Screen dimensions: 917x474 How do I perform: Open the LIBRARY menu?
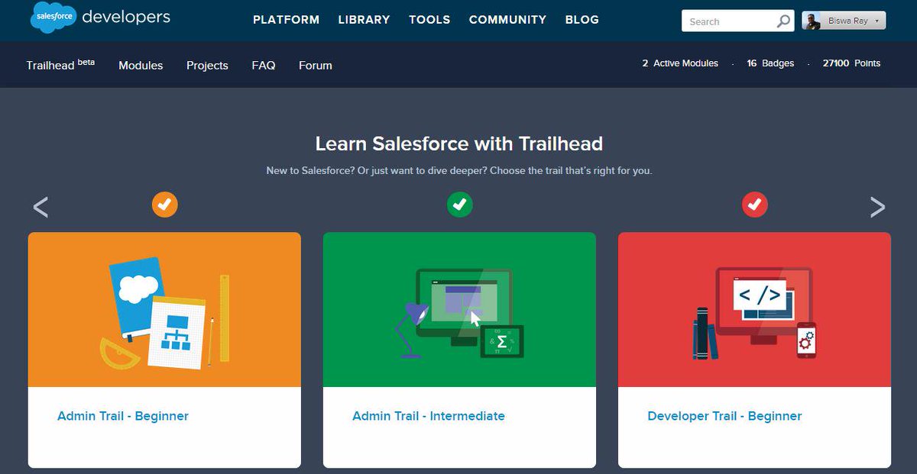click(x=364, y=20)
